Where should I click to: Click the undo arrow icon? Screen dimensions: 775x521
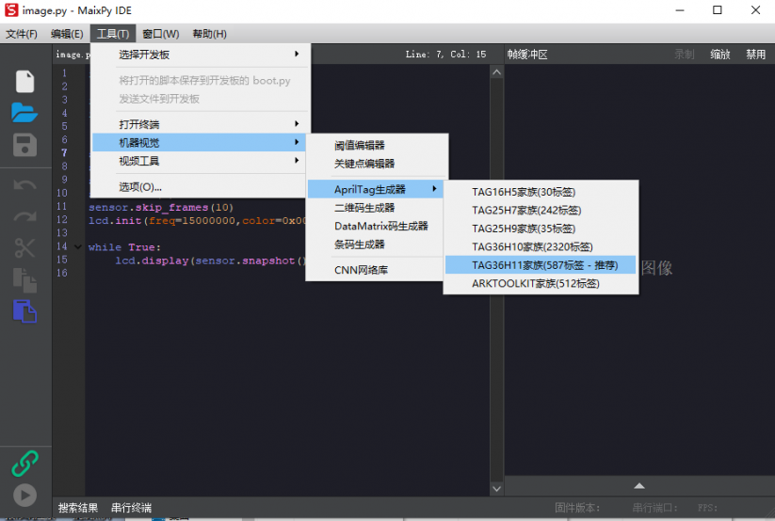tap(24, 185)
